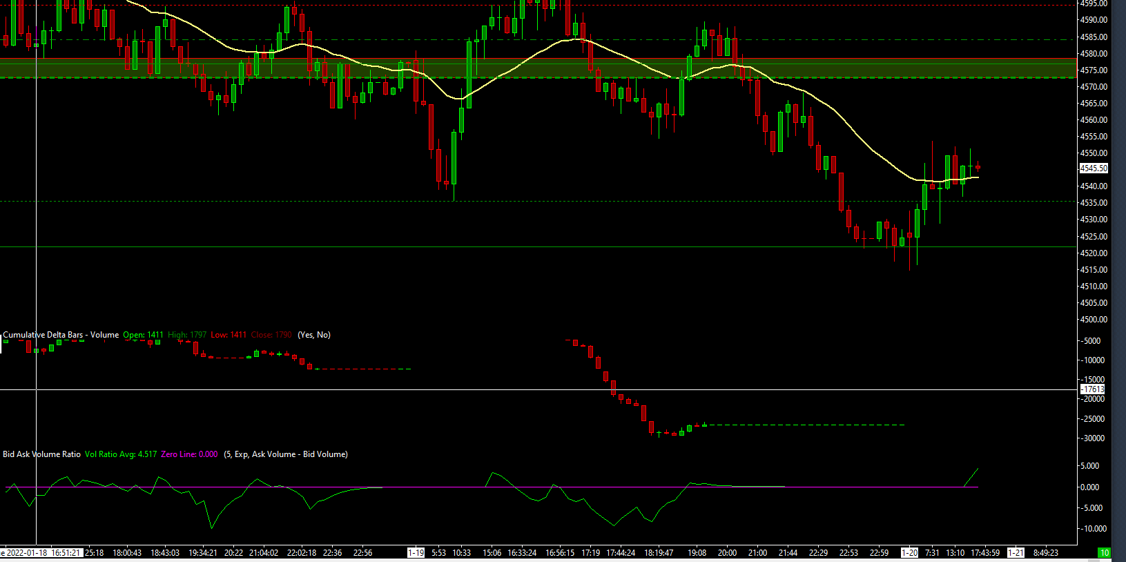Click the 19:34:21 time axis label
1126x562 pixels.
(x=203, y=553)
